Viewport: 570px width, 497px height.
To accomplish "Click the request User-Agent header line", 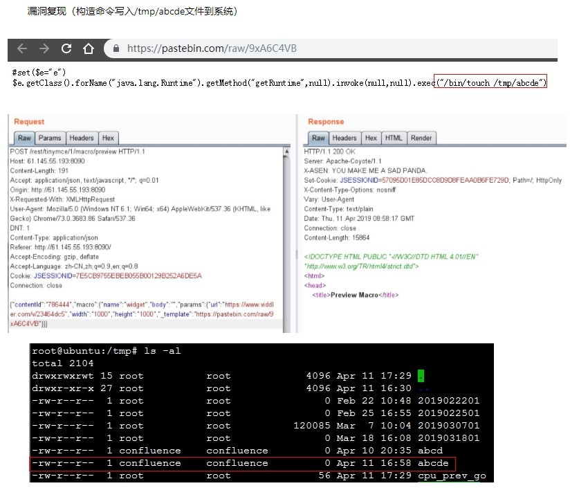I will click(x=140, y=214).
